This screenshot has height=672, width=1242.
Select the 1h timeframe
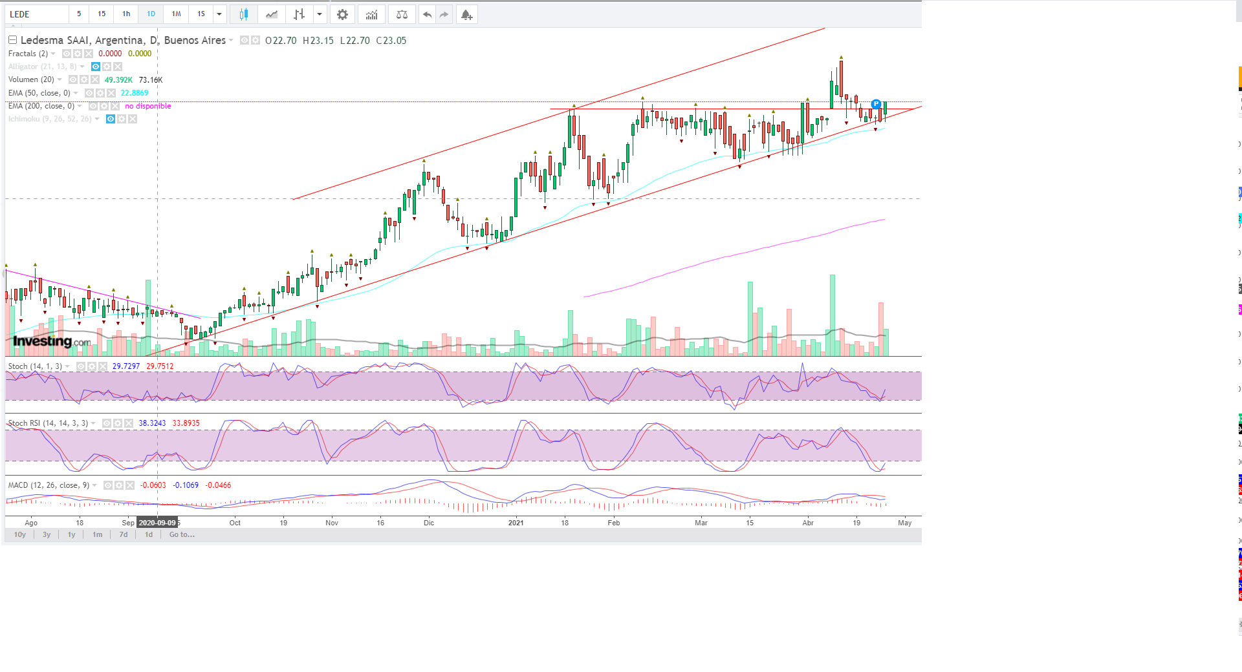tap(126, 14)
